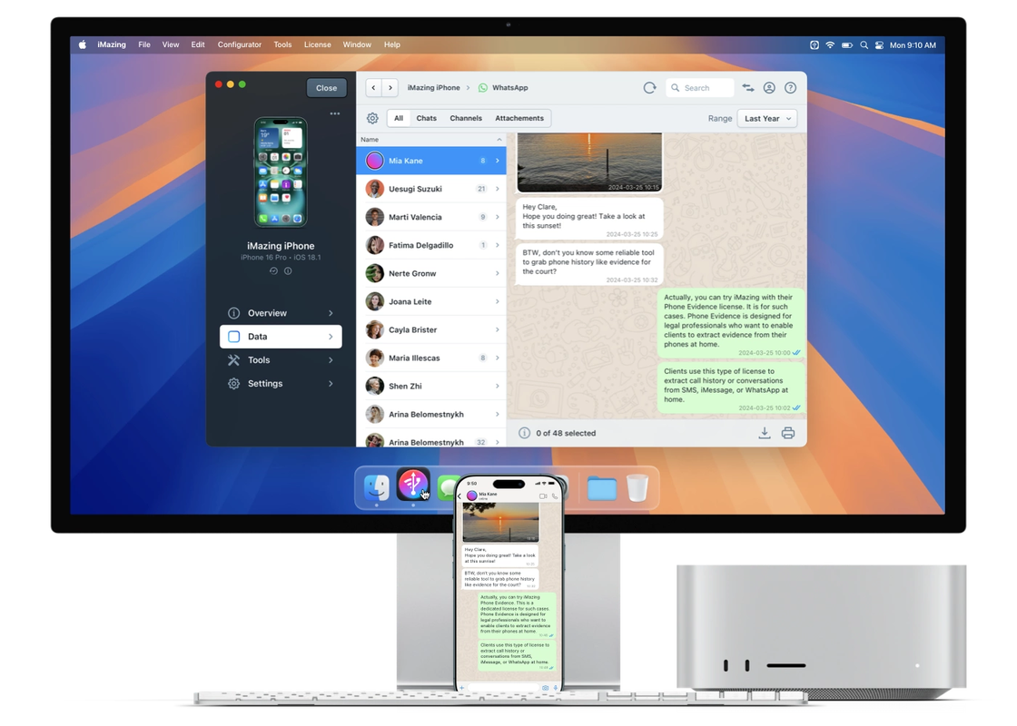Switch to the Chats tab
Viewport: 1017px width, 726px height.
pos(426,118)
